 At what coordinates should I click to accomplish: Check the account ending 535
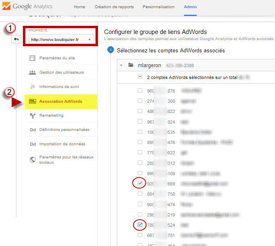pos(140,132)
